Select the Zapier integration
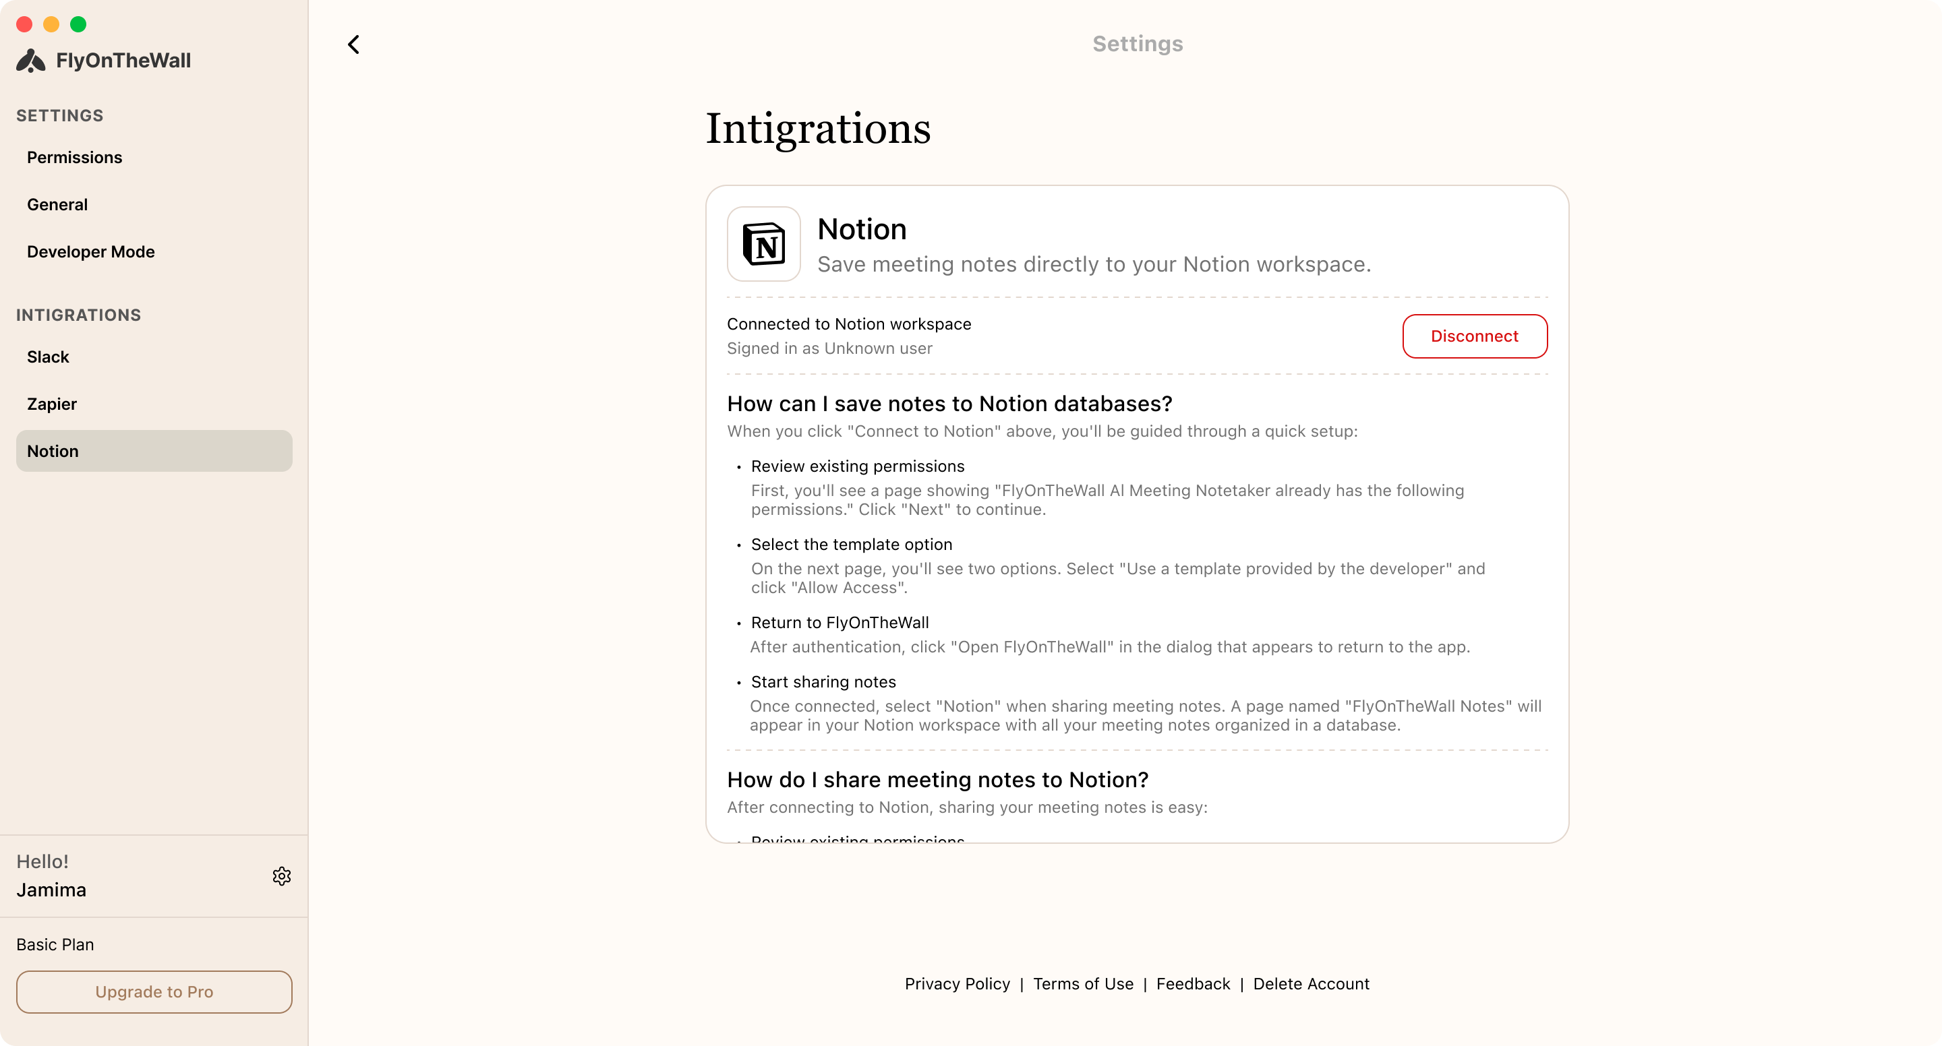The height and width of the screenshot is (1046, 1942). (154, 404)
